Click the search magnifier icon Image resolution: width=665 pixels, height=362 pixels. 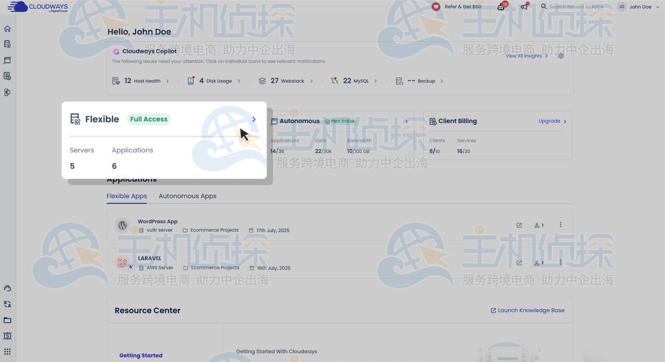tap(543, 6)
